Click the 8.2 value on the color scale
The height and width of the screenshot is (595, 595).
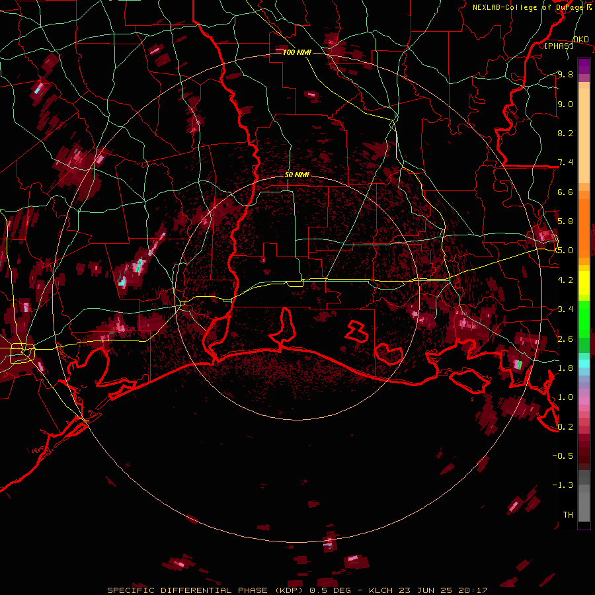pos(565,133)
